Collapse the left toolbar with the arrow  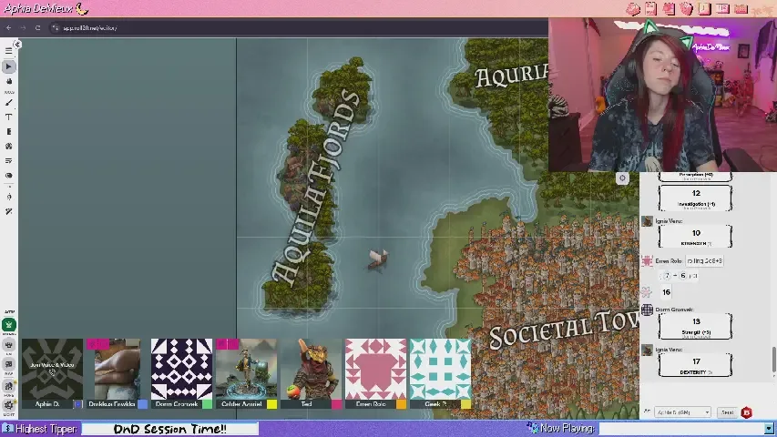click(17, 45)
